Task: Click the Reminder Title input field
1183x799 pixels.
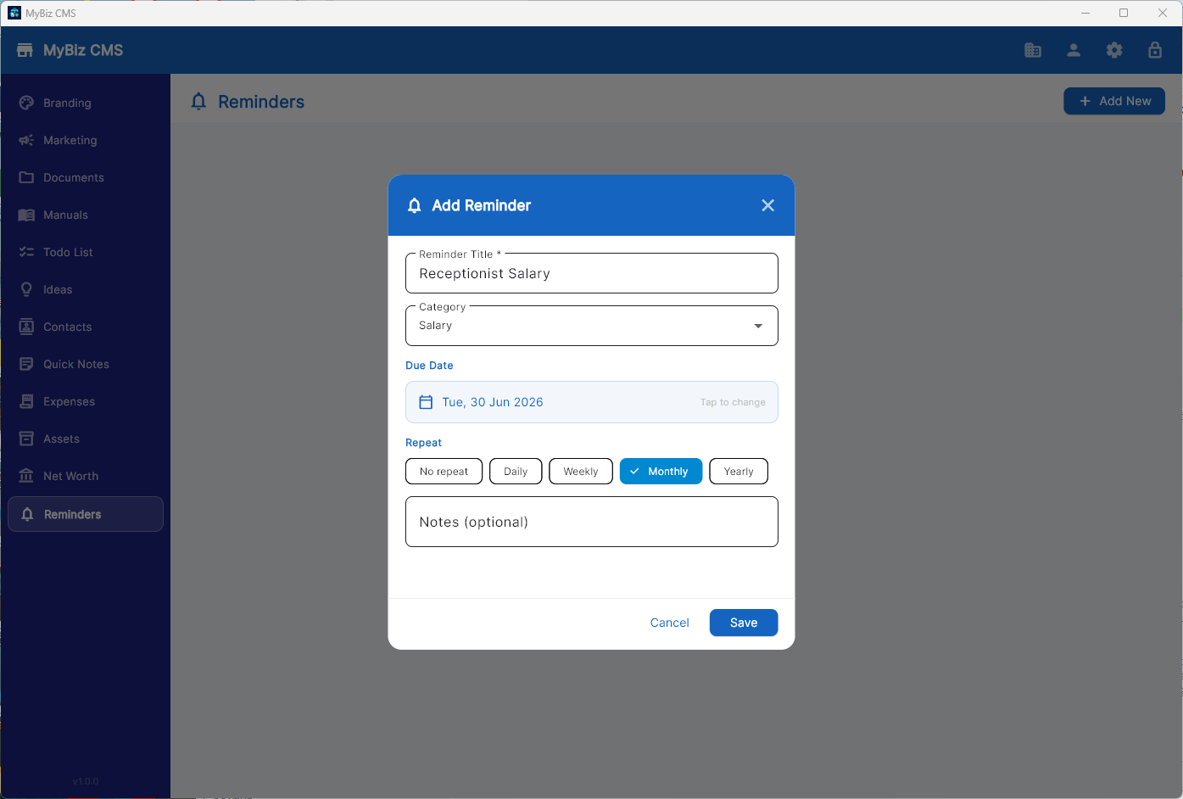Action: point(592,273)
